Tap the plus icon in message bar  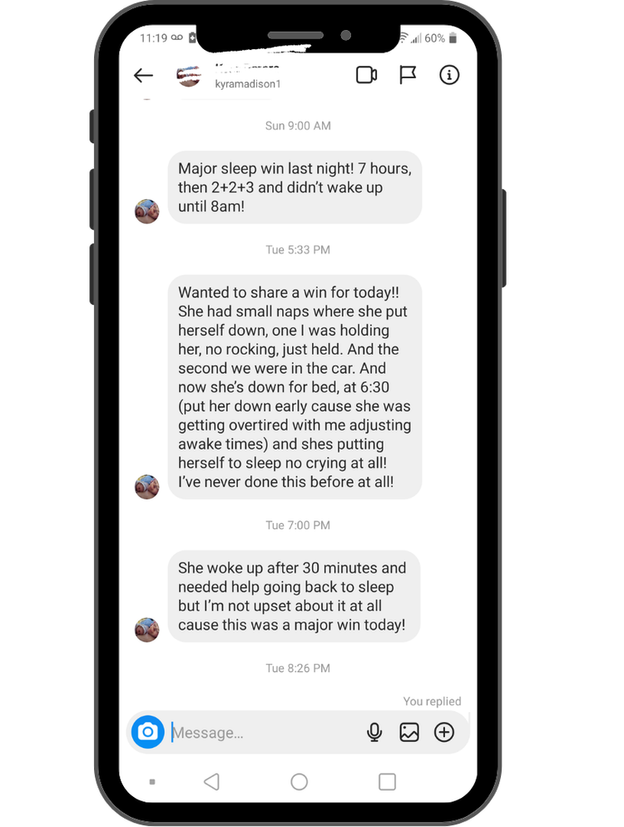point(443,732)
